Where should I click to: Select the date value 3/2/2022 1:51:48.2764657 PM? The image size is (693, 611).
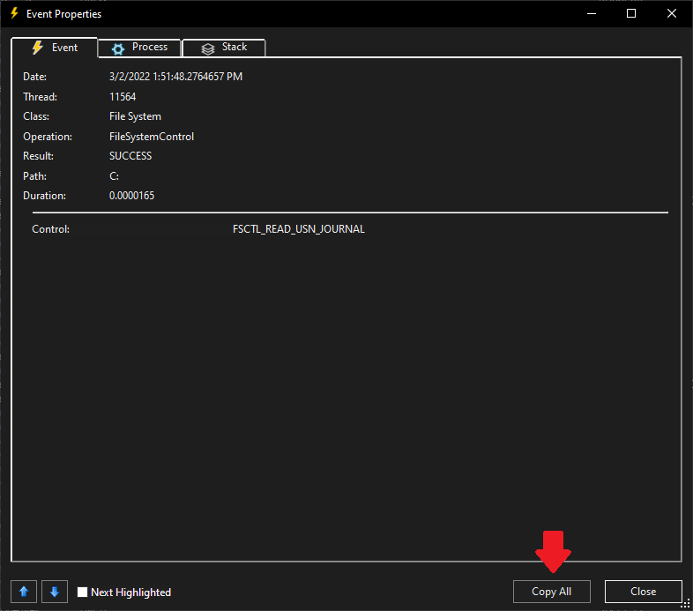[175, 77]
